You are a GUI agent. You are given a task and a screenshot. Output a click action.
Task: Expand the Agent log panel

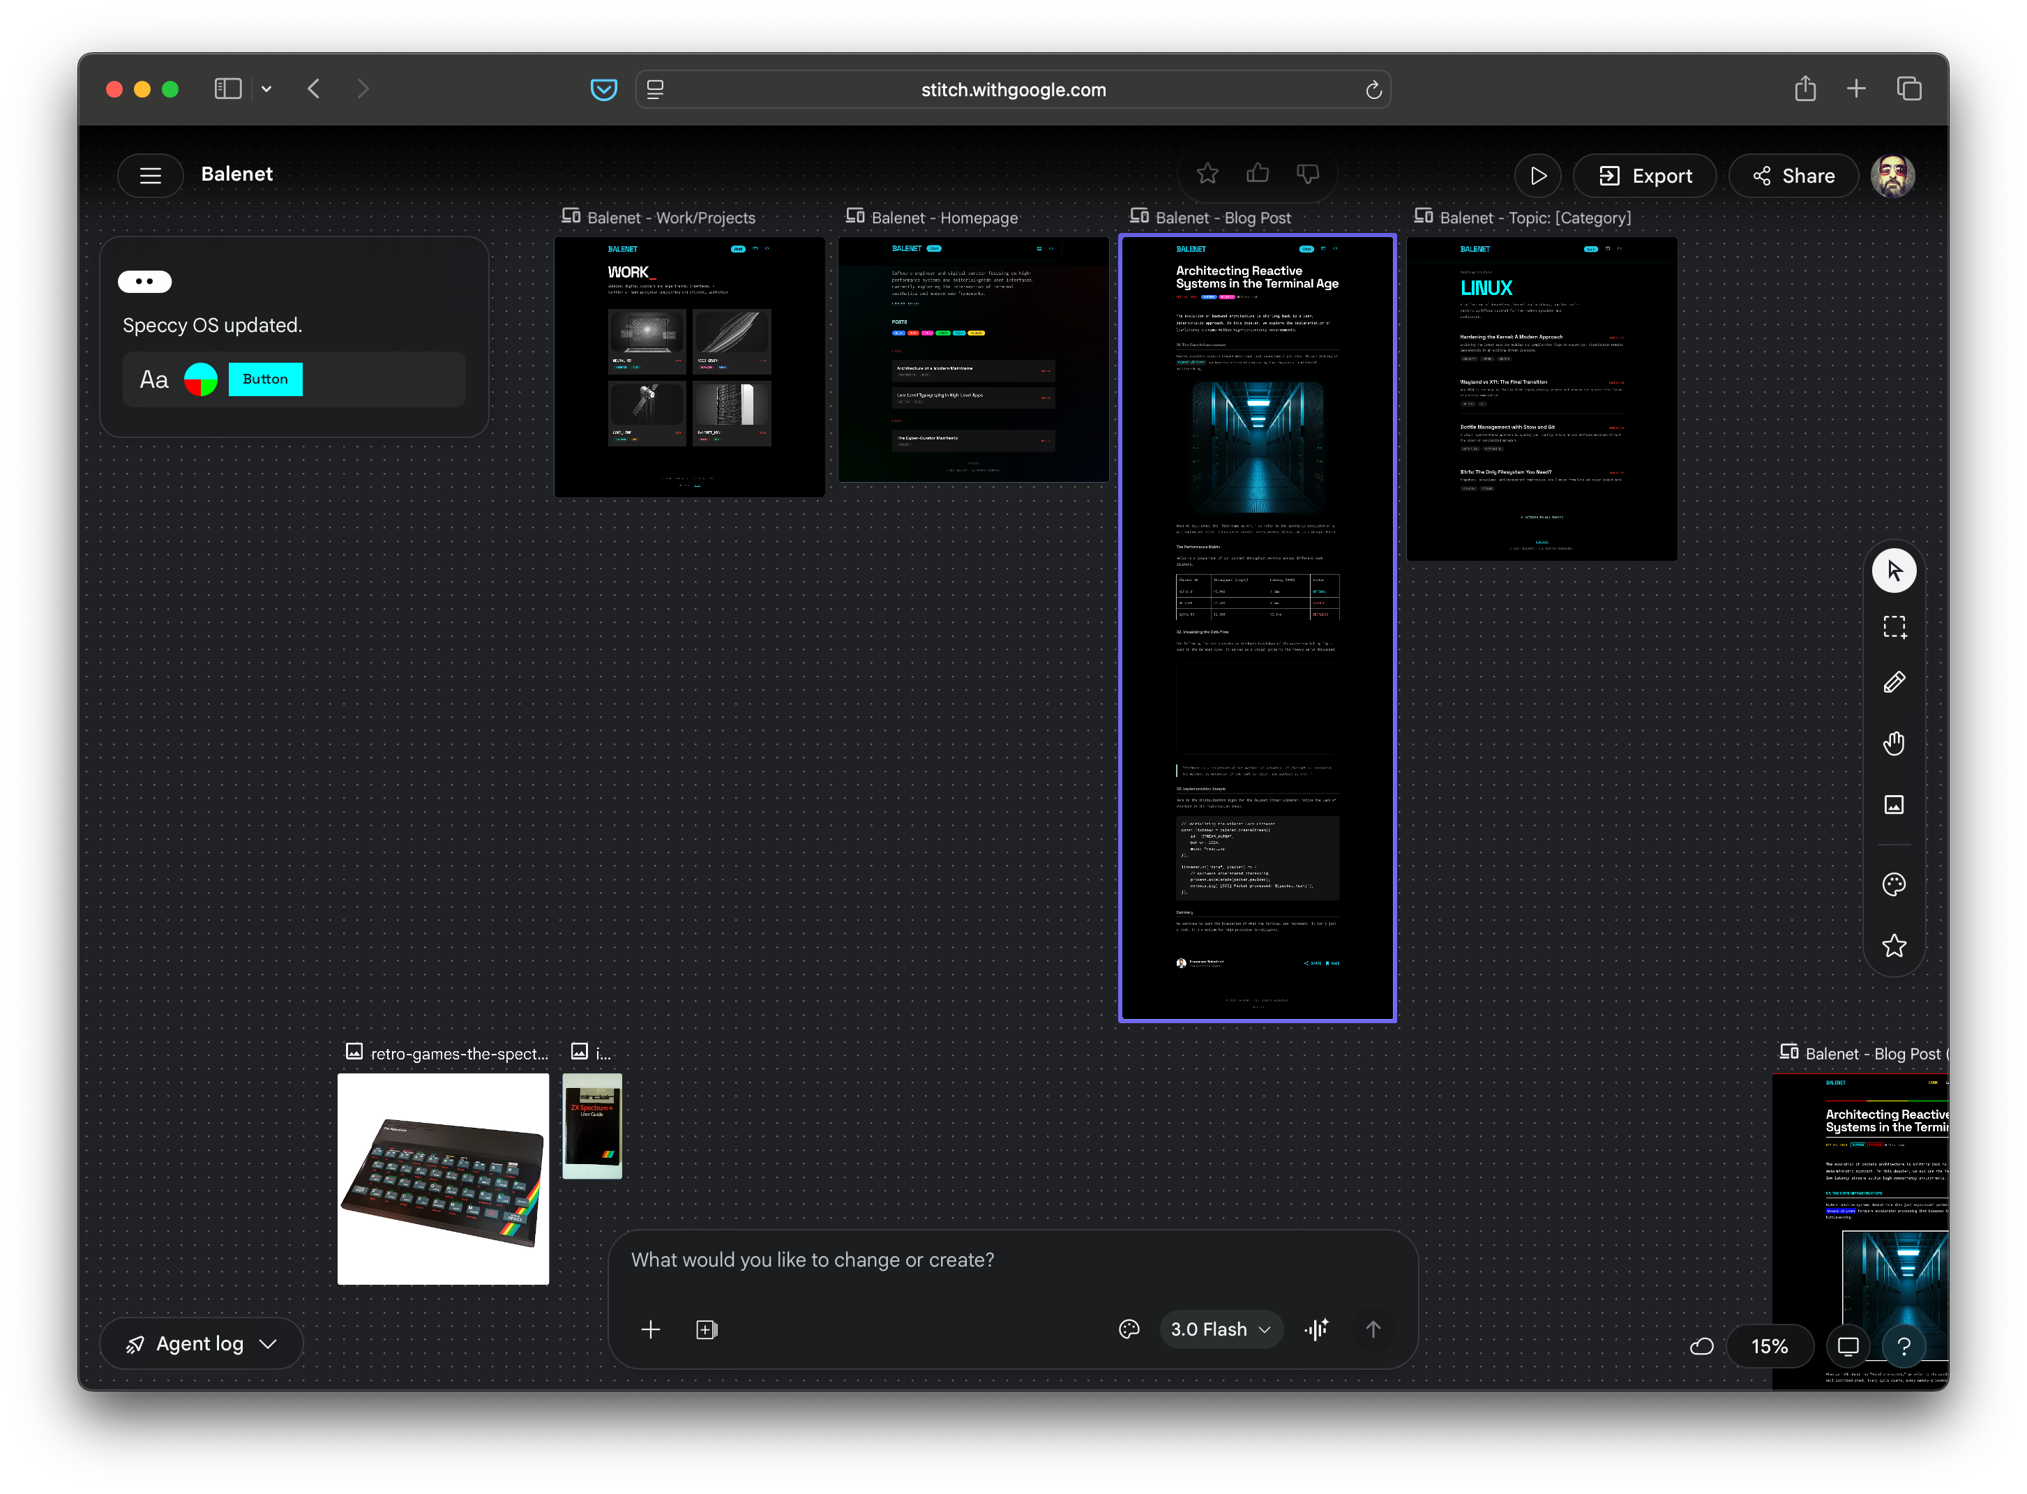[201, 1343]
